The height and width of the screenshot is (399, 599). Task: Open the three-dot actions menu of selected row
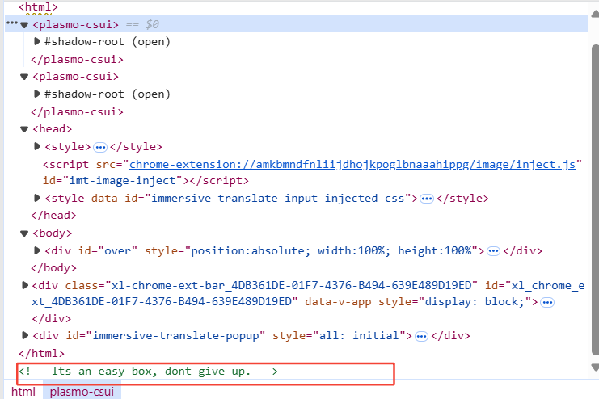tap(12, 23)
